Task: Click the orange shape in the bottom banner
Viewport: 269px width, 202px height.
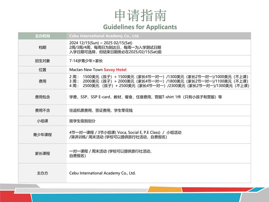Action: (164, 189)
